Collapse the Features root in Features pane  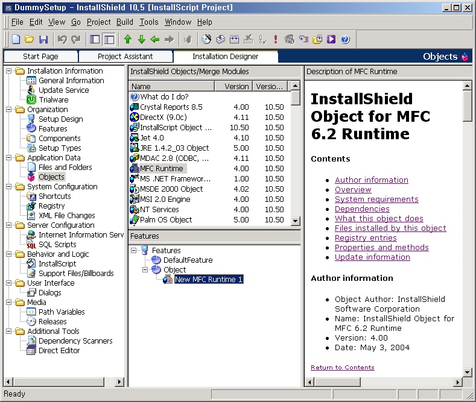tap(133, 250)
